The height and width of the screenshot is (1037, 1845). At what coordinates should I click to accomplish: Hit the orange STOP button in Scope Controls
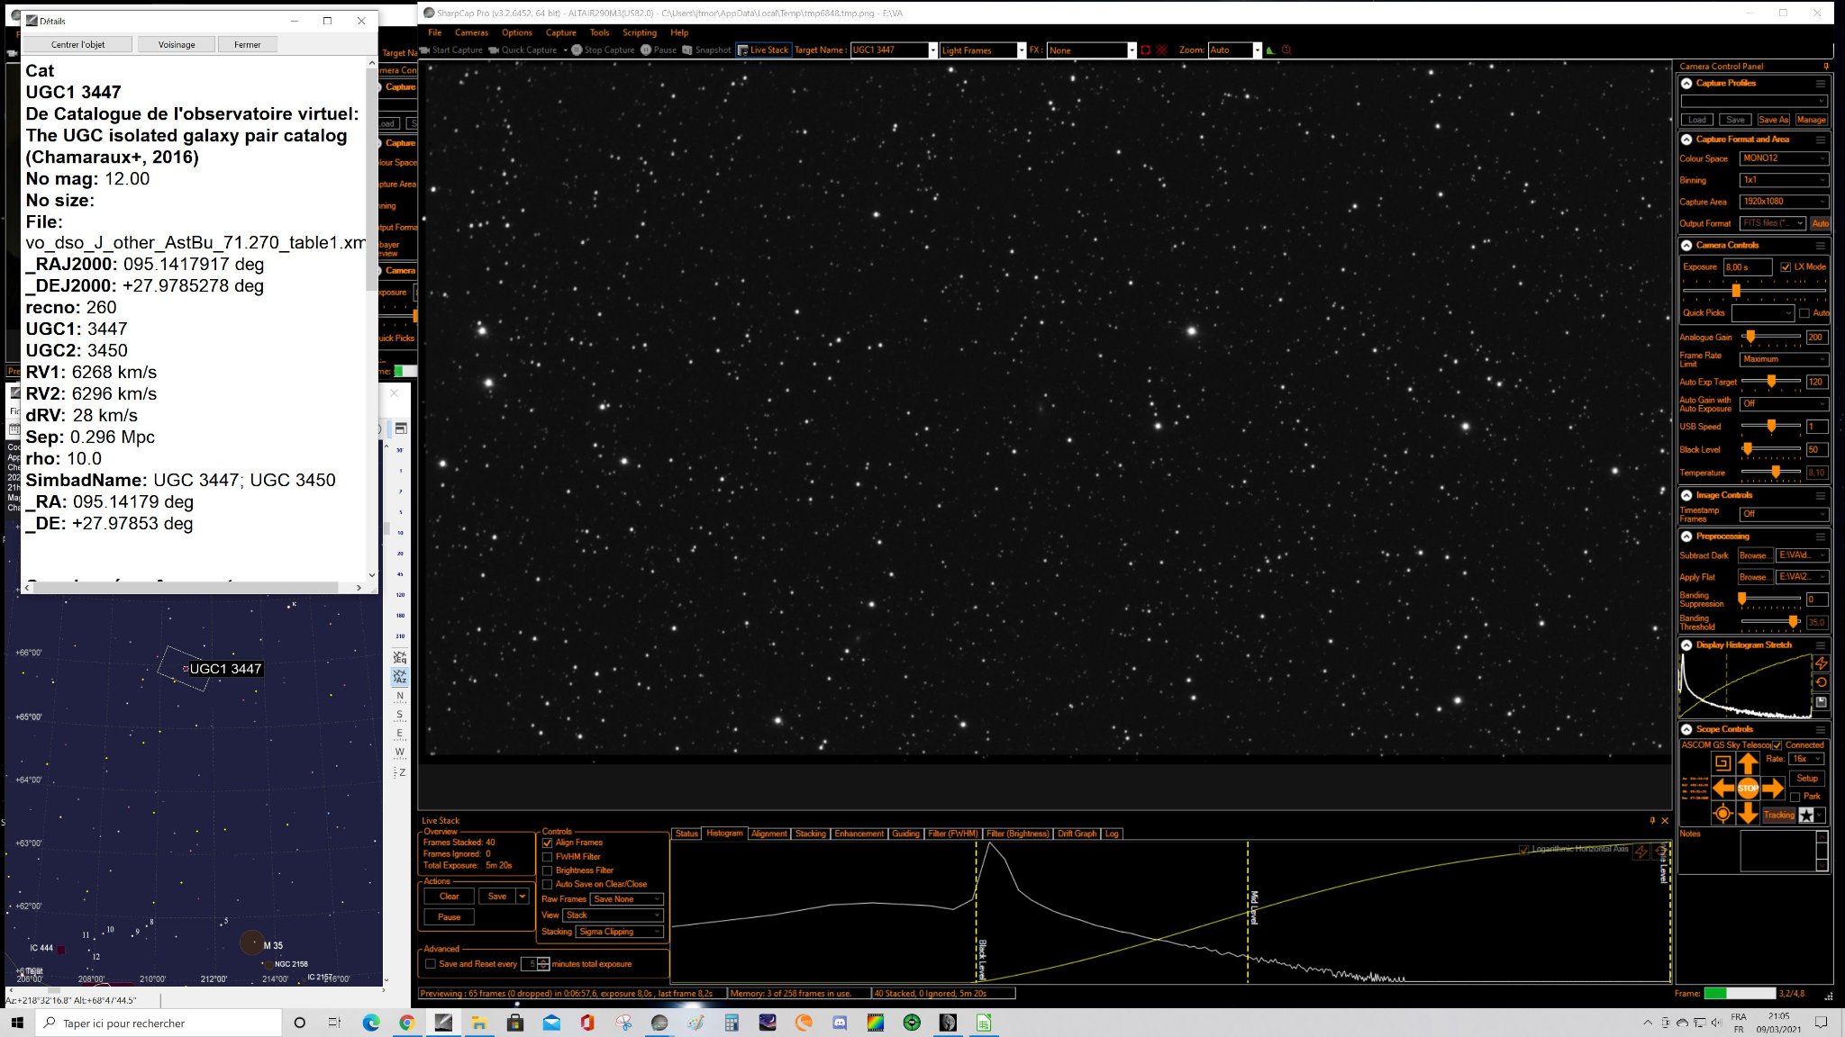(x=1748, y=789)
